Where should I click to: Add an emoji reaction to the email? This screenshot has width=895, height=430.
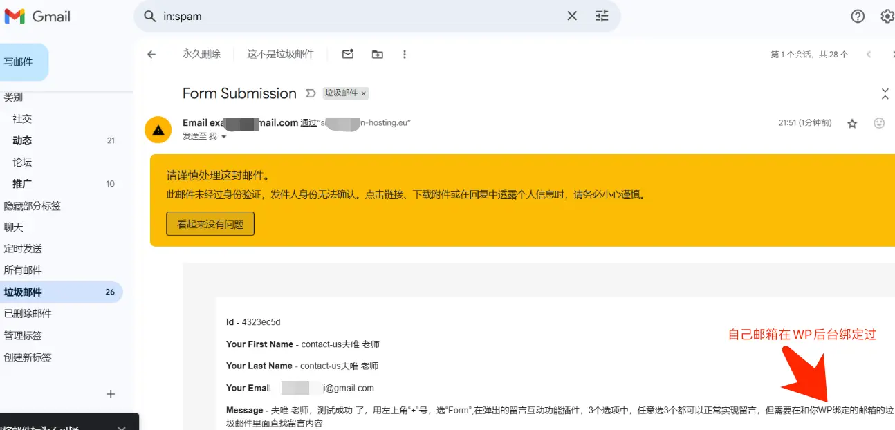point(879,123)
